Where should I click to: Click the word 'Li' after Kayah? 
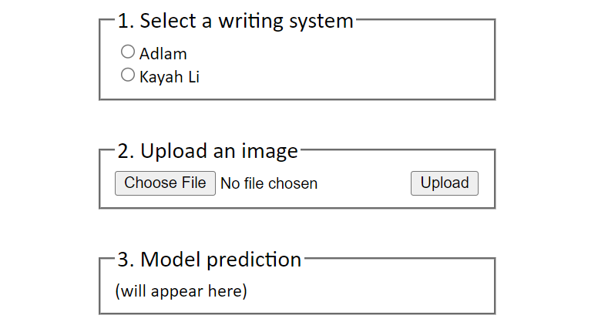tap(193, 76)
